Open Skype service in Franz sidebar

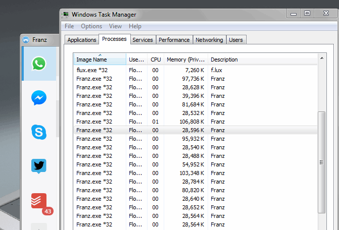(39, 132)
